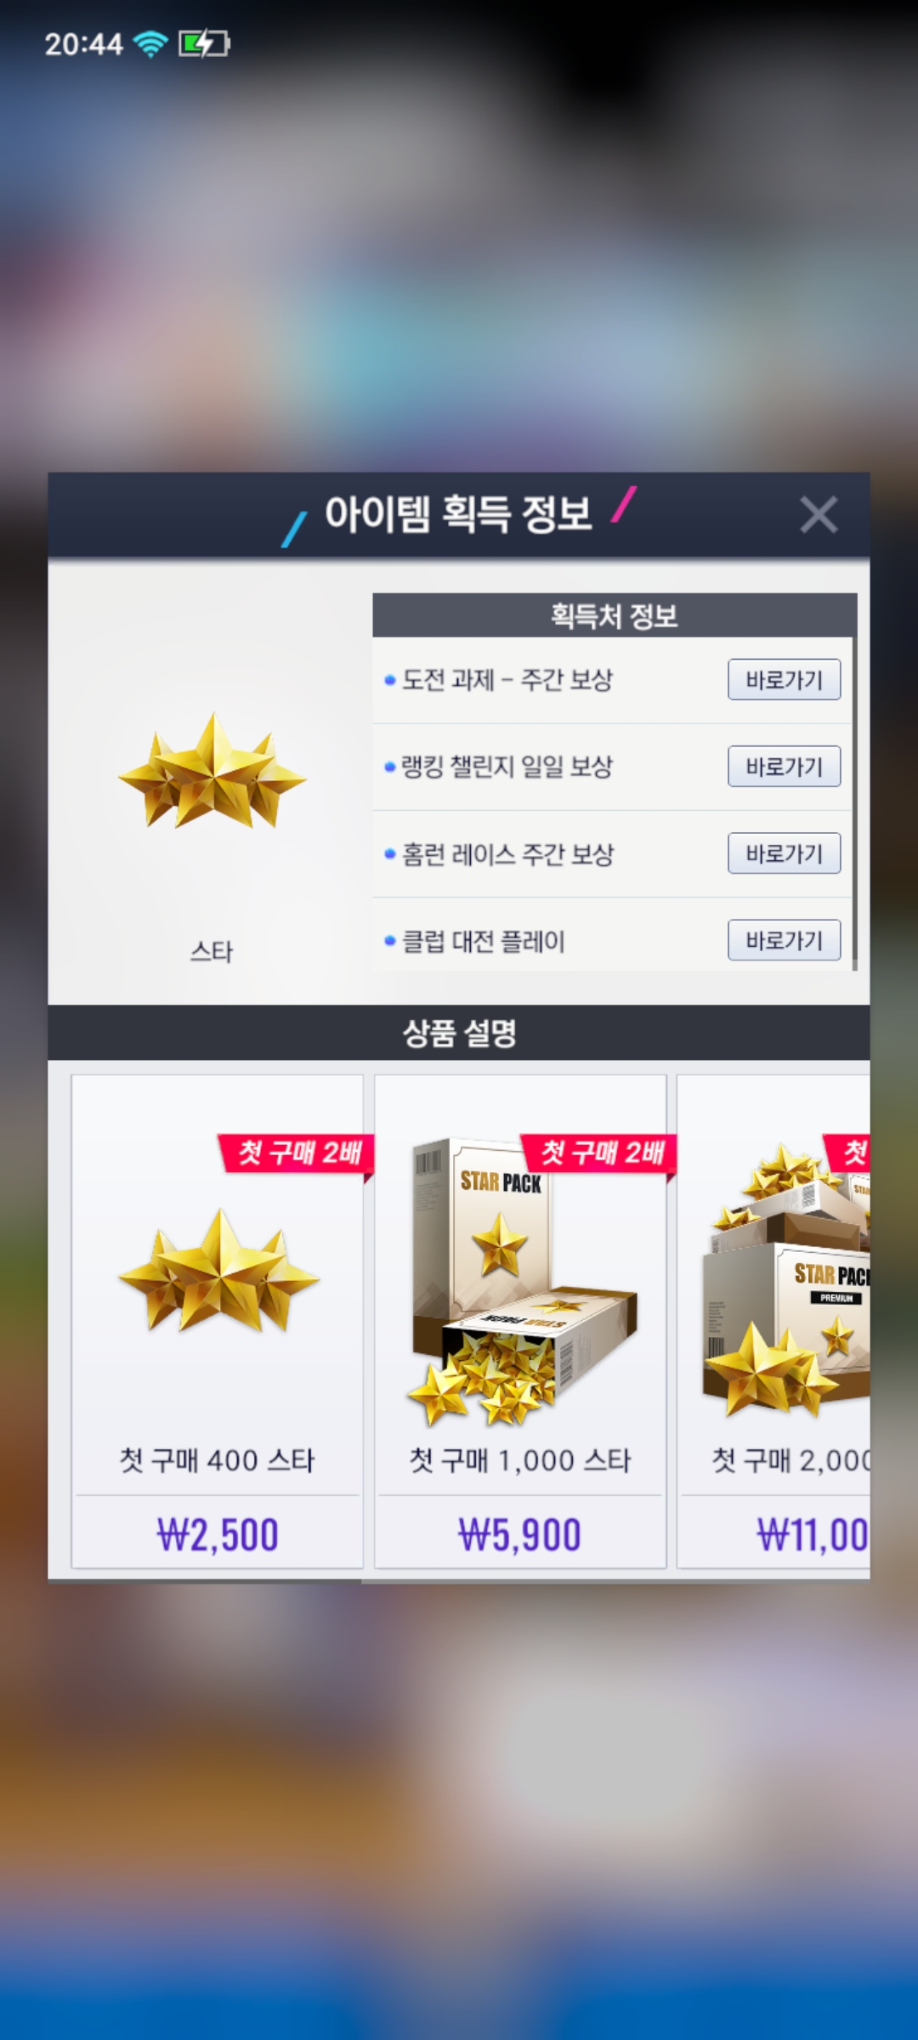Open the 첫 구매 400 스타 product
The width and height of the screenshot is (918, 2040).
[218, 1322]
